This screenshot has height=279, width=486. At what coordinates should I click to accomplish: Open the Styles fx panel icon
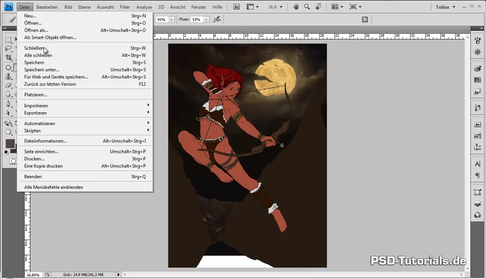click(x=478, y=92)
